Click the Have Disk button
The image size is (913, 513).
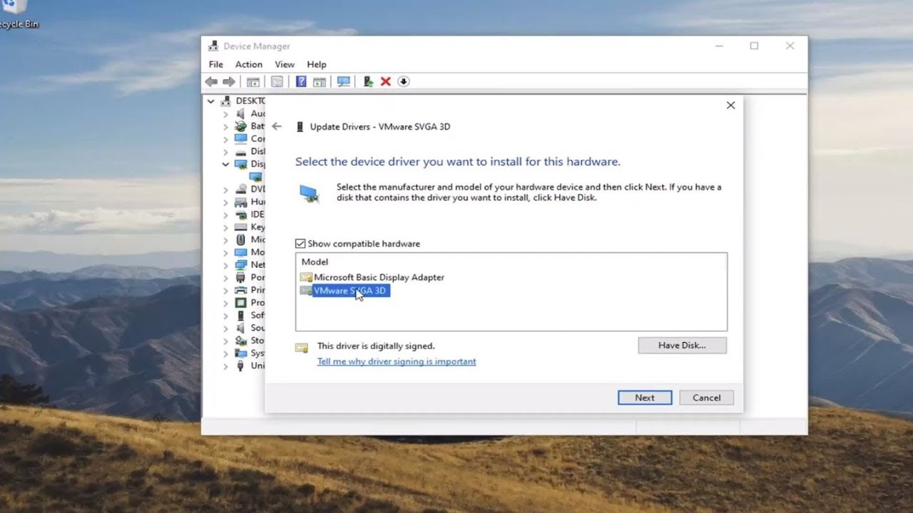tap(682, 345)
